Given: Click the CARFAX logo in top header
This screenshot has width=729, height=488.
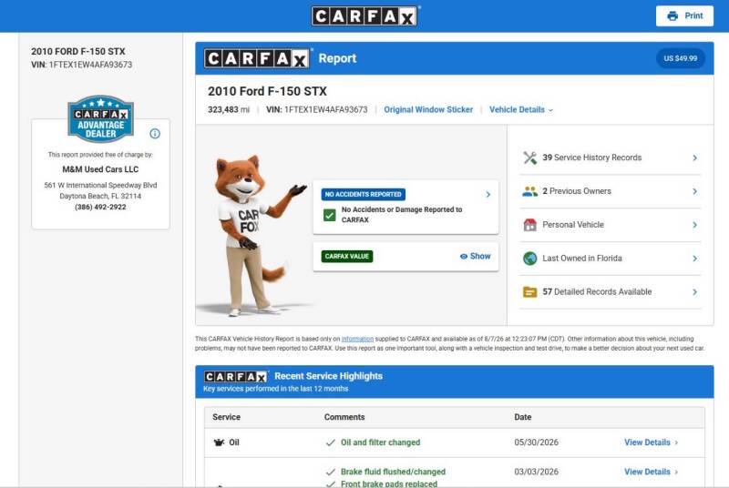Looking at the screenshot, I should pyautogui.click(x=364, y=16).
